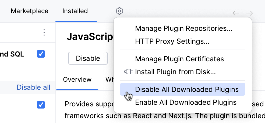Click the forward navigation arrow

250,13
